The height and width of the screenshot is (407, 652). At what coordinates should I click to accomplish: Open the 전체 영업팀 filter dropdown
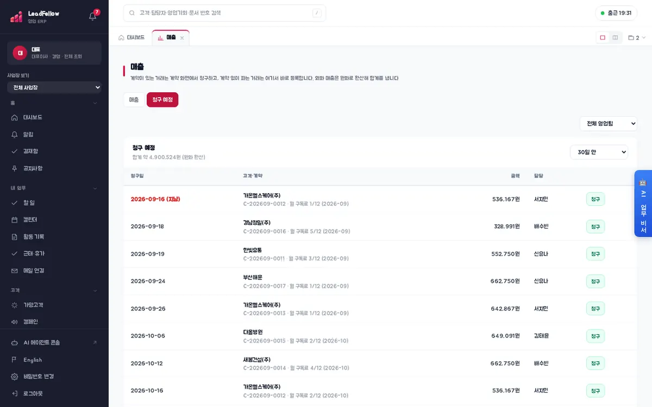[609, 124]
